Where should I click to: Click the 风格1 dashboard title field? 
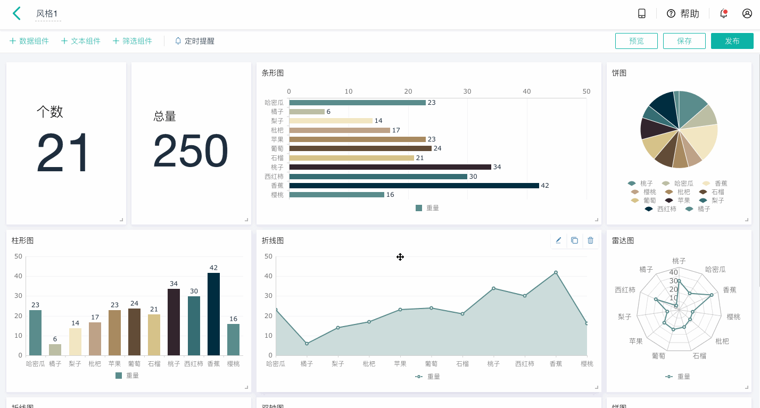point(48,14)
